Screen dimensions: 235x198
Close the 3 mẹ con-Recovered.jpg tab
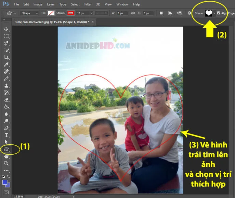[93, 22]
